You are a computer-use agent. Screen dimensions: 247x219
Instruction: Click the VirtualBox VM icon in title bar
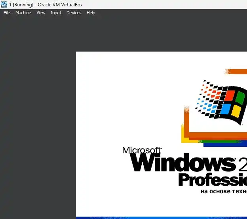pyautogui.click(x=4, y=4)
